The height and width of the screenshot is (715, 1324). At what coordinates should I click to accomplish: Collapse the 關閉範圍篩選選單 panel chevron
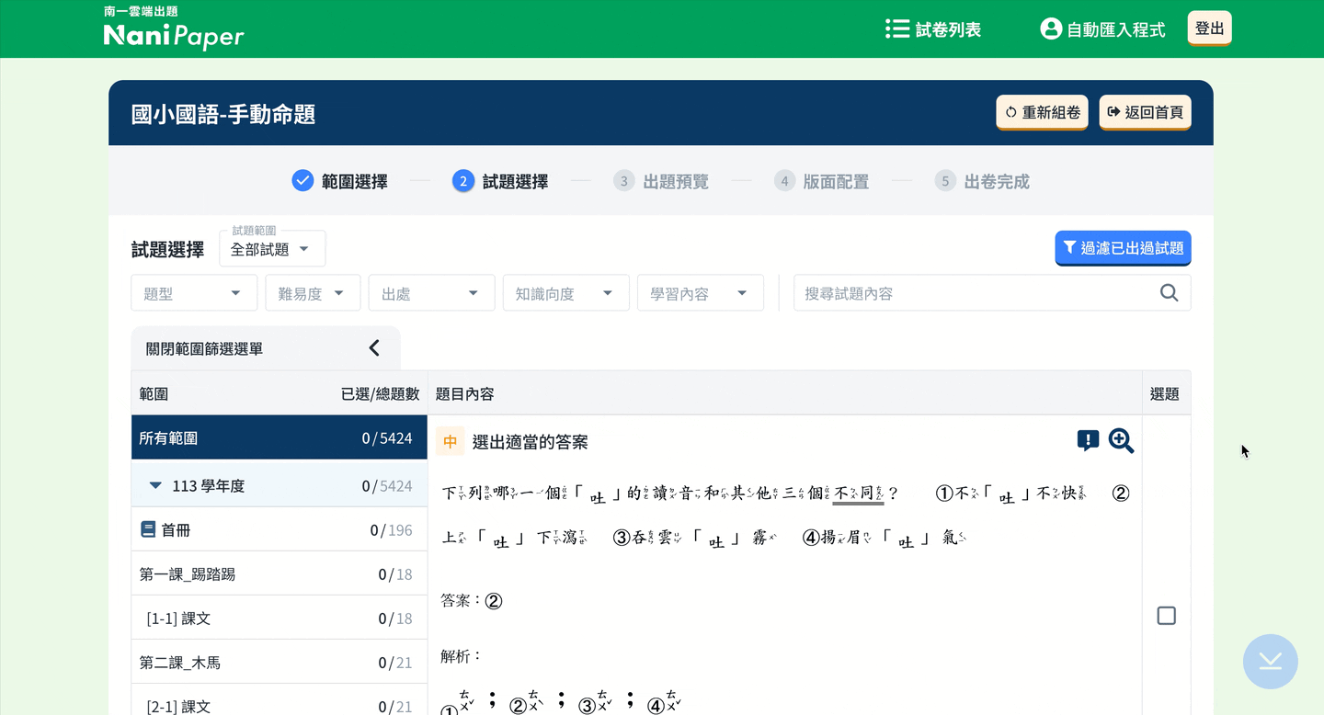point(374,347)
